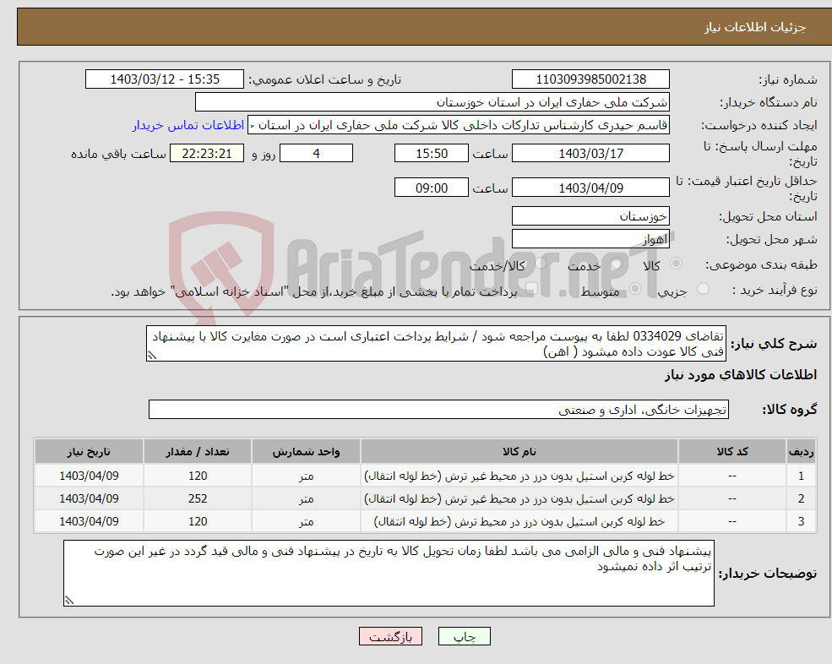Click the price validity date 1403/04/09 field
Image resolution: width=832 pixels, height=664 pixels.
point(590,188)
